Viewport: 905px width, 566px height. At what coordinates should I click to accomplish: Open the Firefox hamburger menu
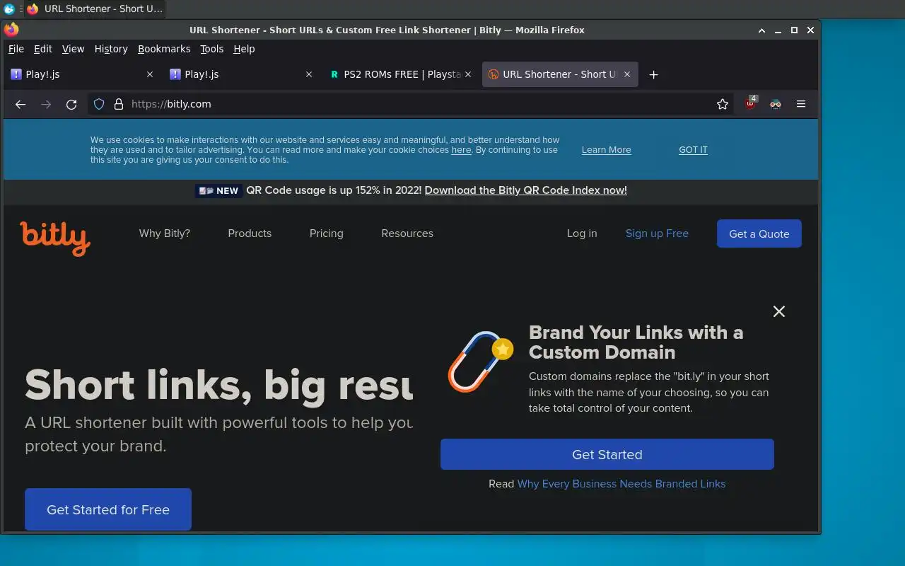(x=801, y=104)
